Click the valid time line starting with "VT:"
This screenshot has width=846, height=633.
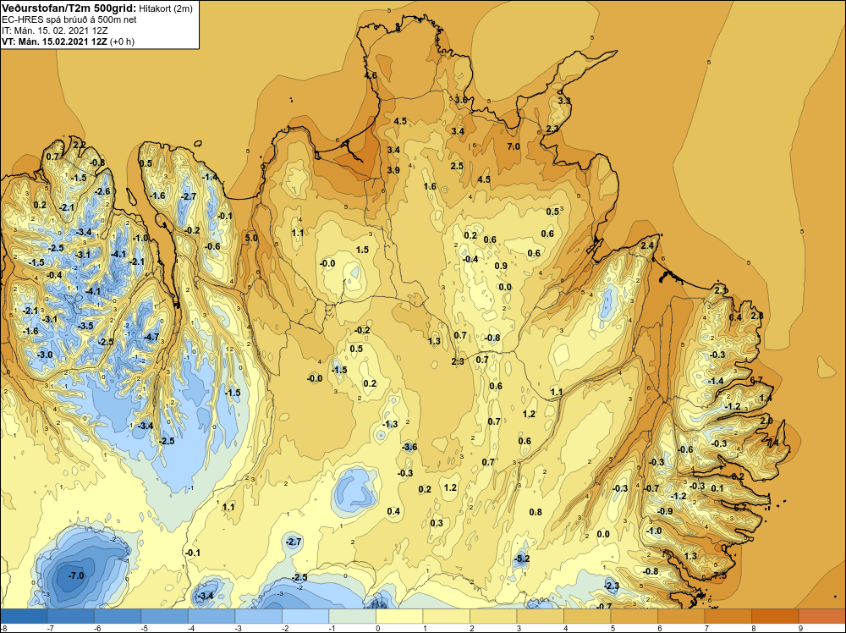pos(68,41)
